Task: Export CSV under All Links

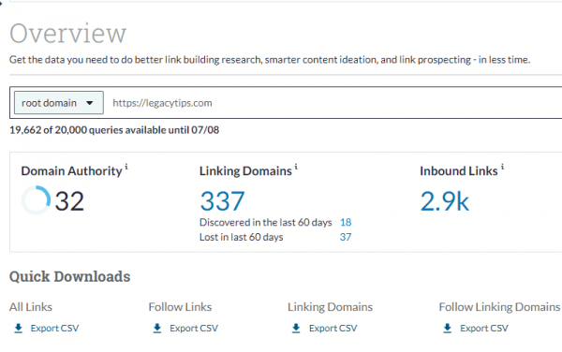Action: [x=54, y=328]
